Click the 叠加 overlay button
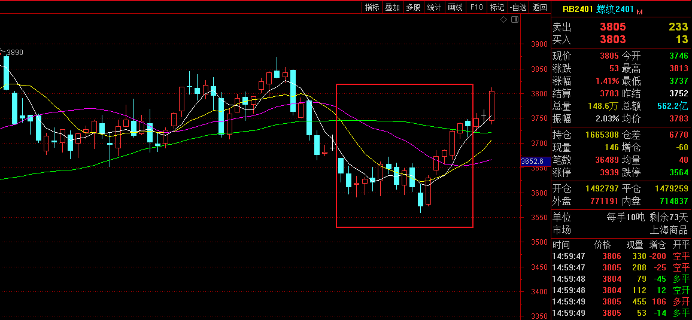692x320 pixels. tap(392, 7)
